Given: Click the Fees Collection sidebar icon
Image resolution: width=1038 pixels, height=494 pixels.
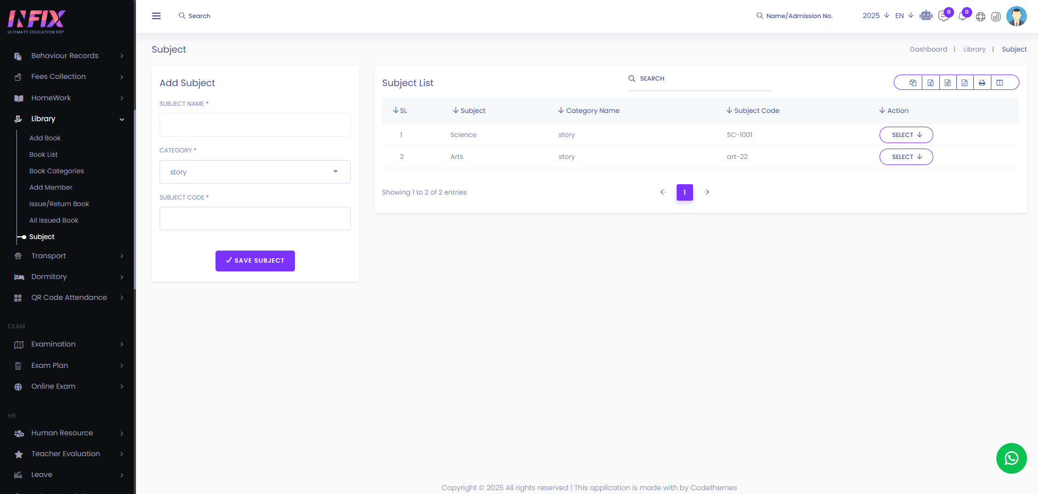Looking at the screenshot, I should pyautogui.click(x=18, y=77).
